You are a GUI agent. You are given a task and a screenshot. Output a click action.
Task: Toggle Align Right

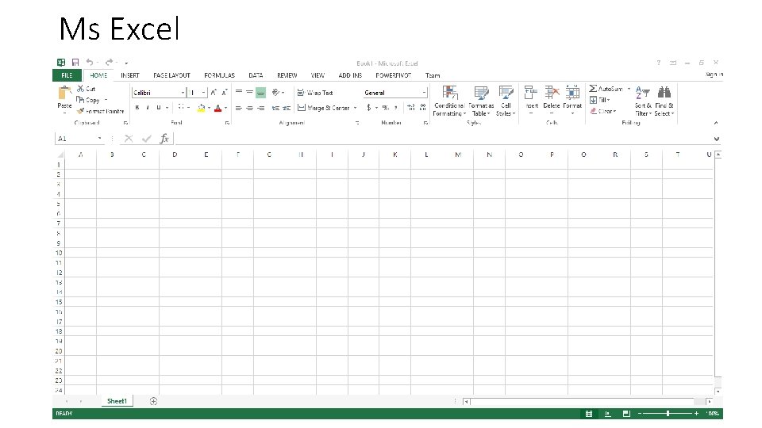coord(261,108)
